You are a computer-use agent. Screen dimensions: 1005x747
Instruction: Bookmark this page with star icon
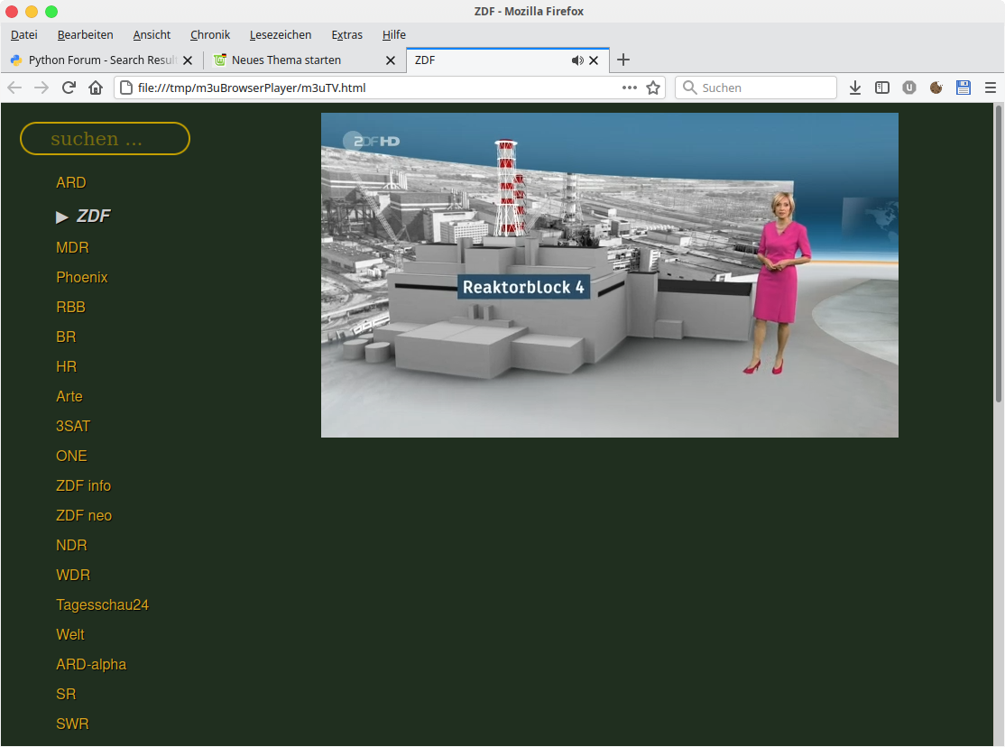point(653,88)
